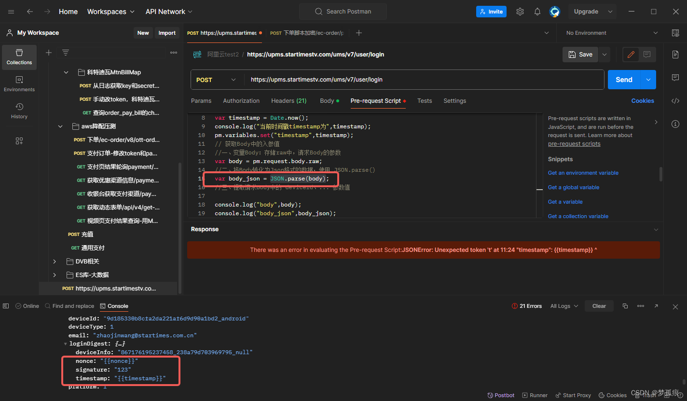Click the filter collections icon
This screenshot has height=401, width=687.
[66, 53]
